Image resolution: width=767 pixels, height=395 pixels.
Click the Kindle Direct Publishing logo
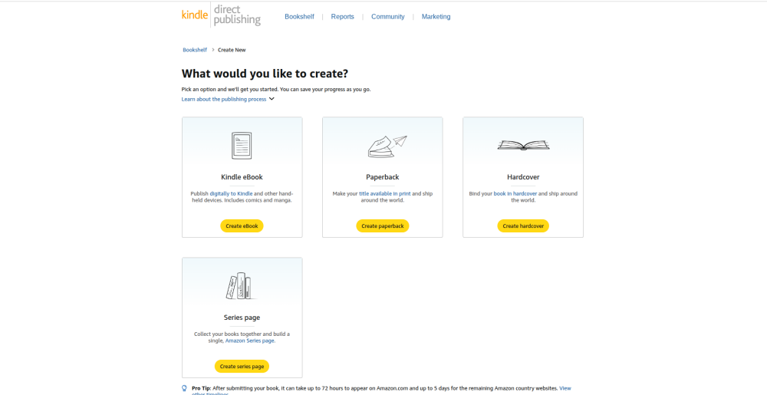(221, 15)
